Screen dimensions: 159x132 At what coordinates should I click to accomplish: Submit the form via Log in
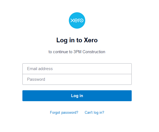click(x=77, y=96)
